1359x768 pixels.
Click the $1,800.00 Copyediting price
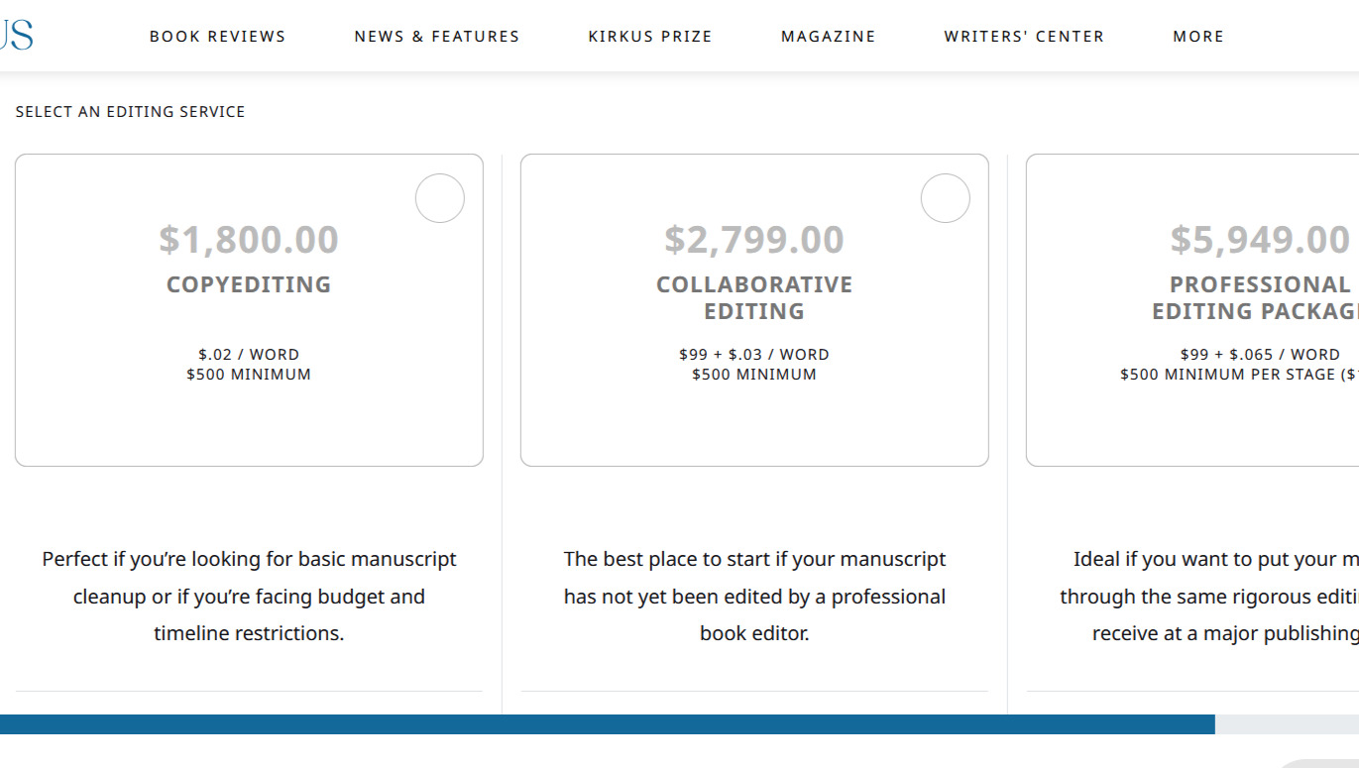coord(249,240)
